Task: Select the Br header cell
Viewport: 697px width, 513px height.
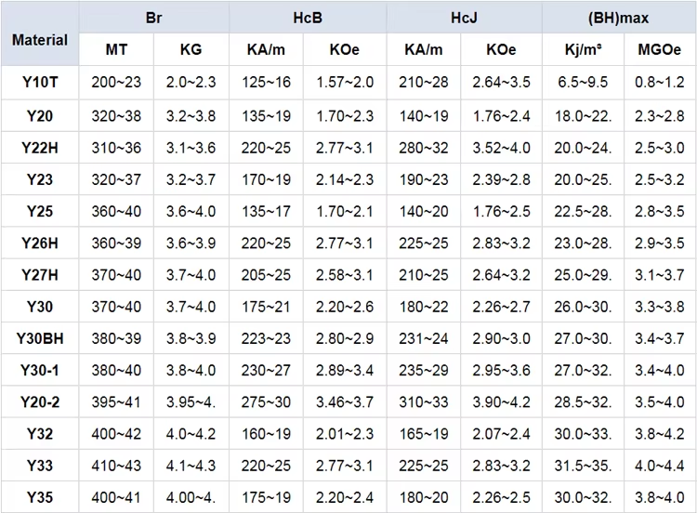Action: 153,18
